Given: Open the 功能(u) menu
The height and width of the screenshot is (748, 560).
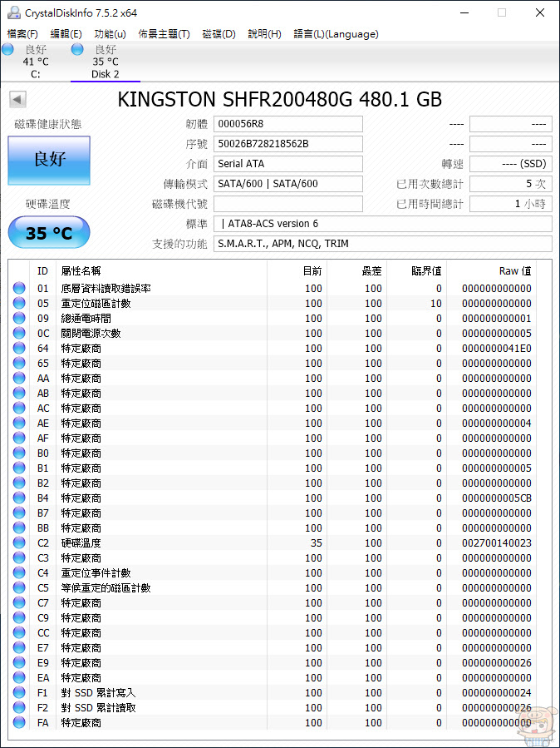Looking at the screenshot, I should point(110,34).
